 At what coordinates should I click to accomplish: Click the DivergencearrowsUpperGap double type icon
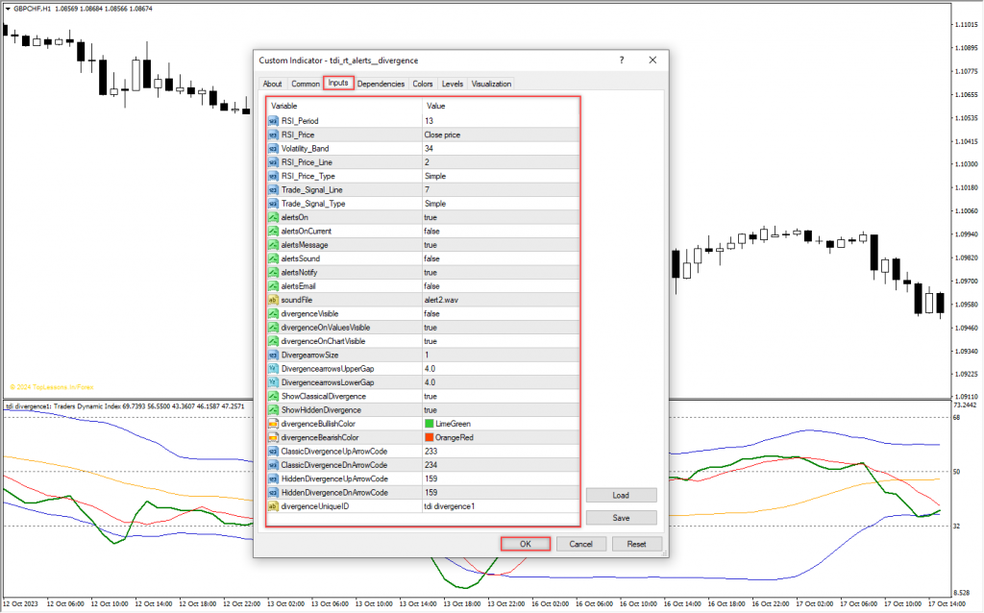(274, 369)
